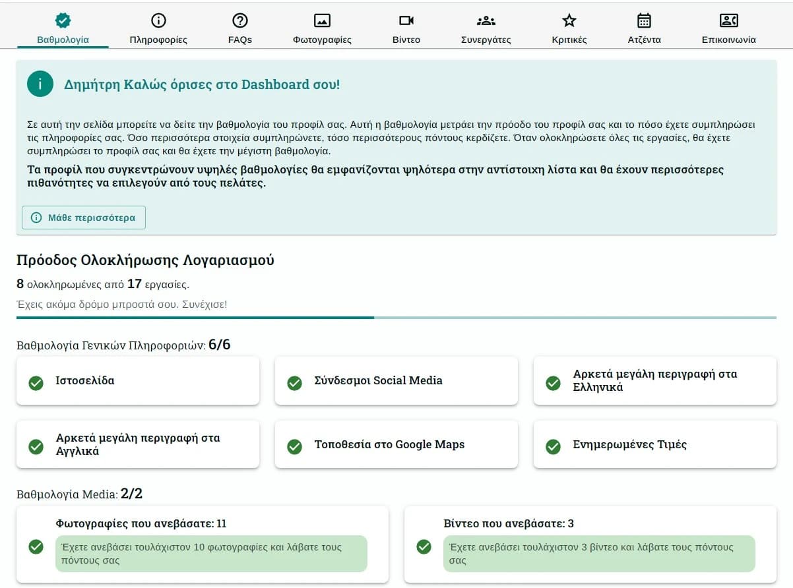The height and width of the screenshot is (588, 793).
Task: Click the Δημήτρη Καλώς όρισες στο Dashboard heading
Action: [x=202, y=84]
